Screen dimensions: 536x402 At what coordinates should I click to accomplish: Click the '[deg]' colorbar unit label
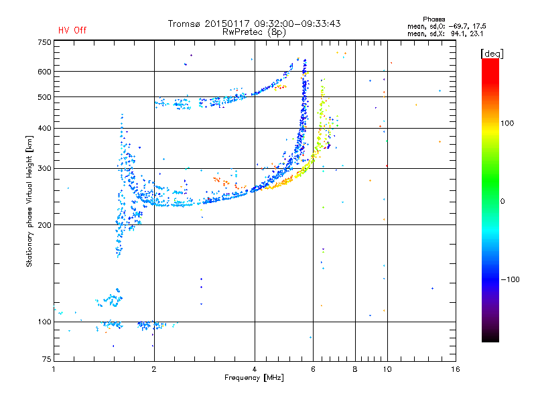pyautogui.click(x=492, y=54)
